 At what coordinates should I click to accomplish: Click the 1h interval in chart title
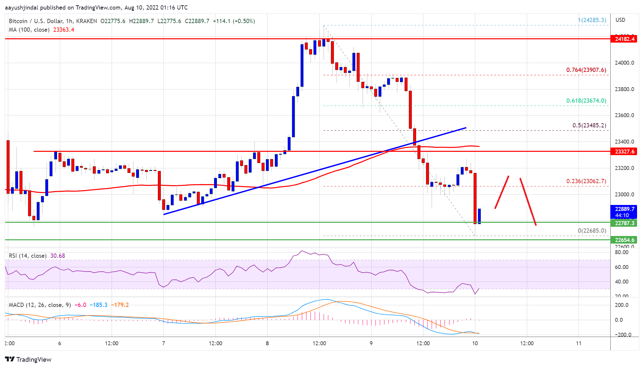click(x=69, y=21)
